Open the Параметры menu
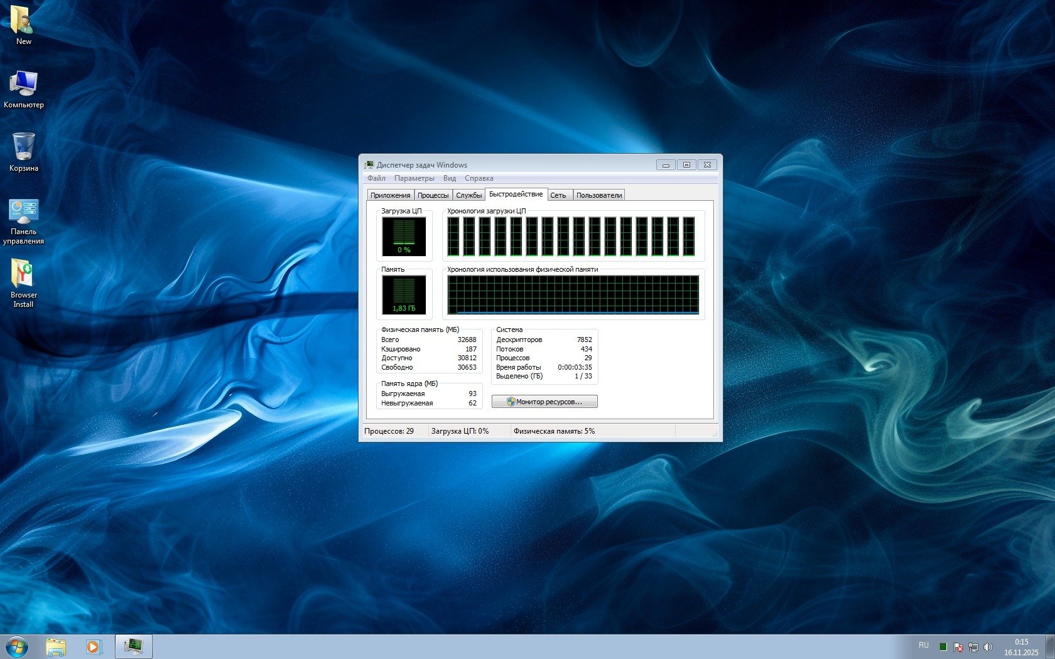The height and width of the screenshot is (659, 1055). (414, 178)
